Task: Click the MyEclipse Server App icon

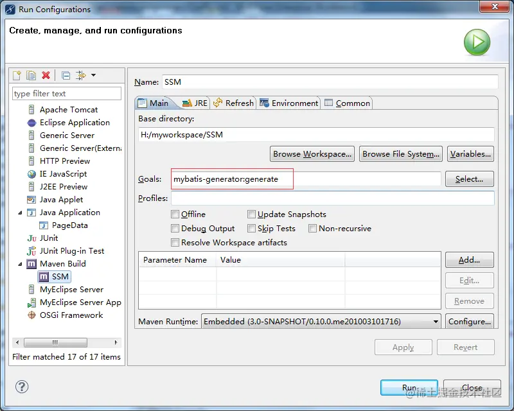Action: (x=31, y=302)
